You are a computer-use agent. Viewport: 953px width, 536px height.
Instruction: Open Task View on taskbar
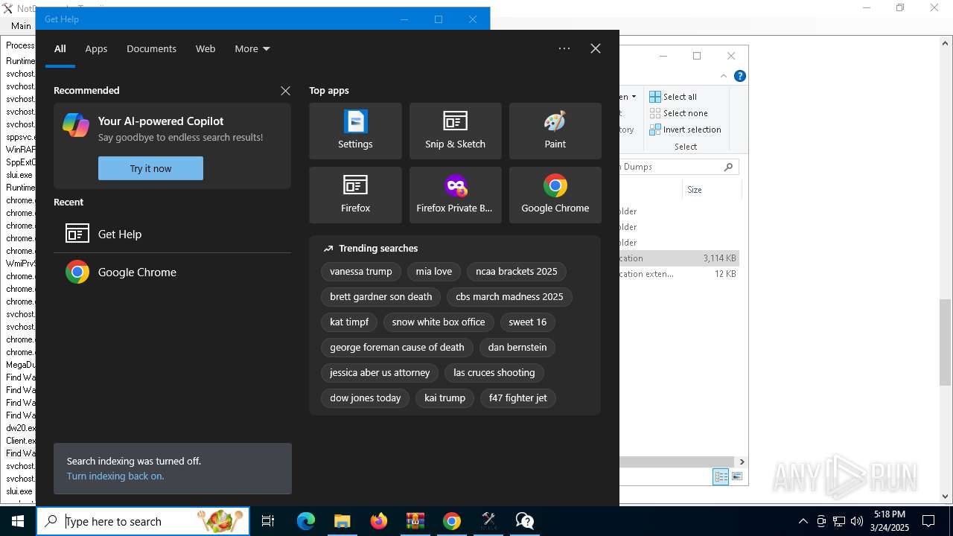coord(268,521)
